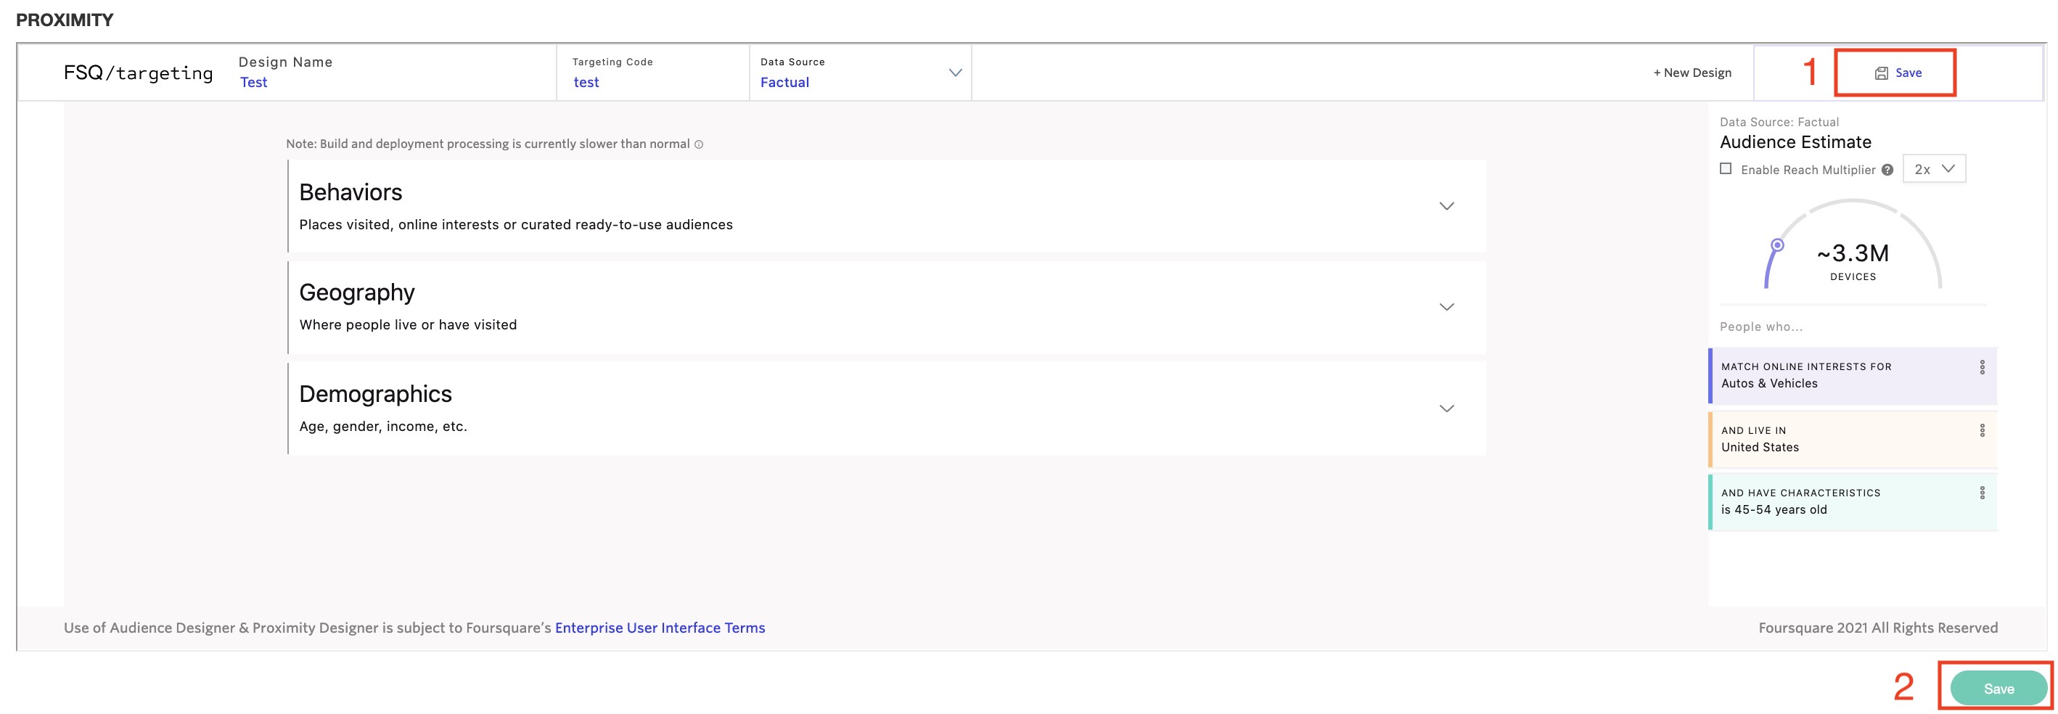2058x714 pixels.
Task: Click the audience estimate gauge handle
Action: coord(1776,245)
